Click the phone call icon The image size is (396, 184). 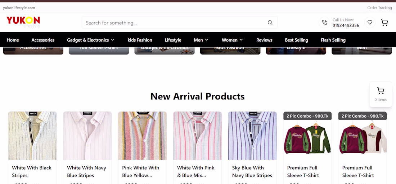click(324, 23)
